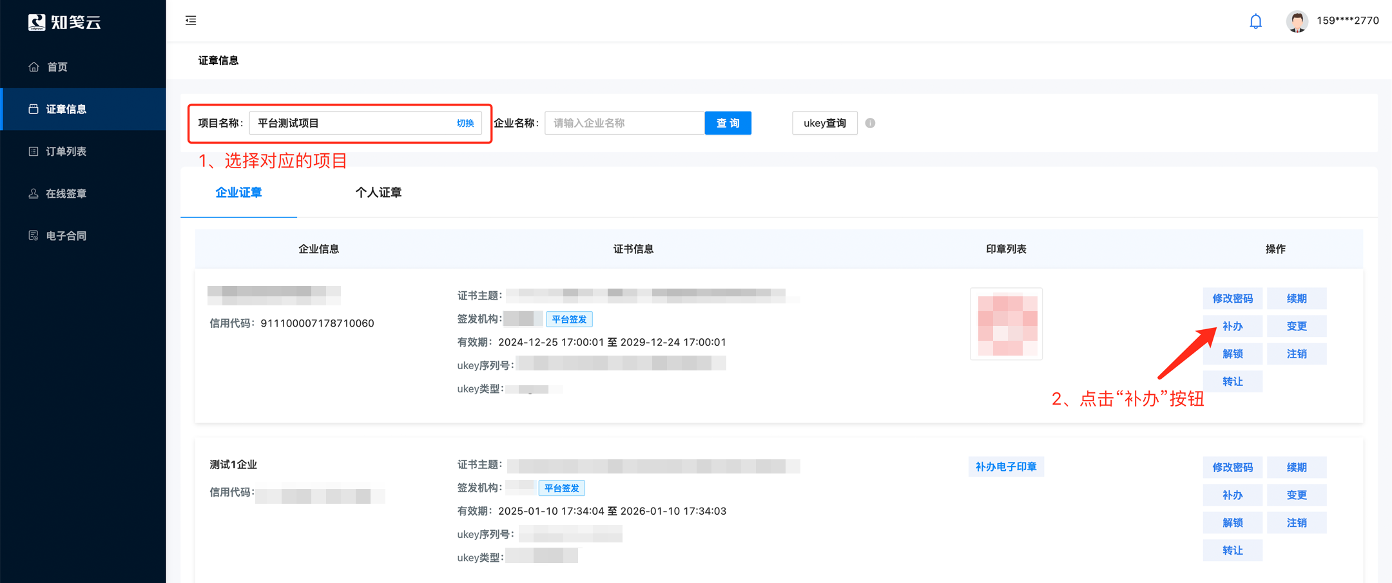This screenshot has width=1392, height=583.
Task: Click the 企业信息 column header
Action: pos(318,249)
